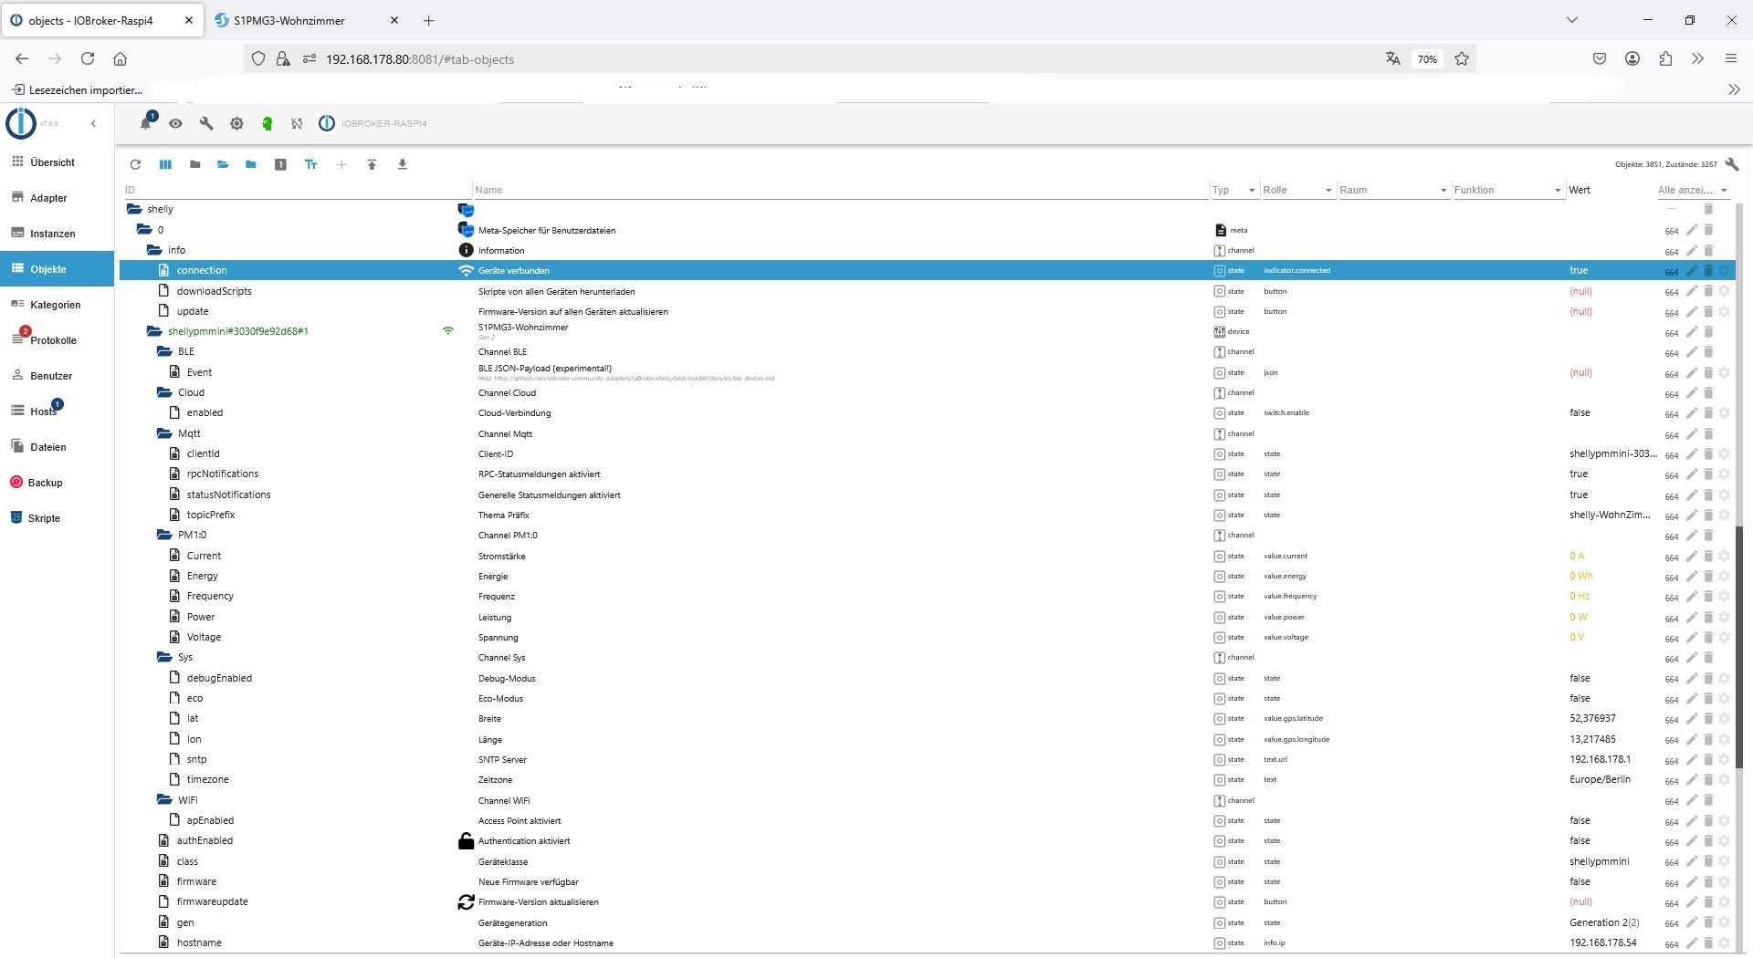Open a new browser tab
This screenshot has height=958, width=1753.
[429, 20]
